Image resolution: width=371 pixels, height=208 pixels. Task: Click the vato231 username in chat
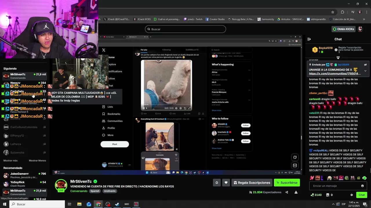point(314,113)
